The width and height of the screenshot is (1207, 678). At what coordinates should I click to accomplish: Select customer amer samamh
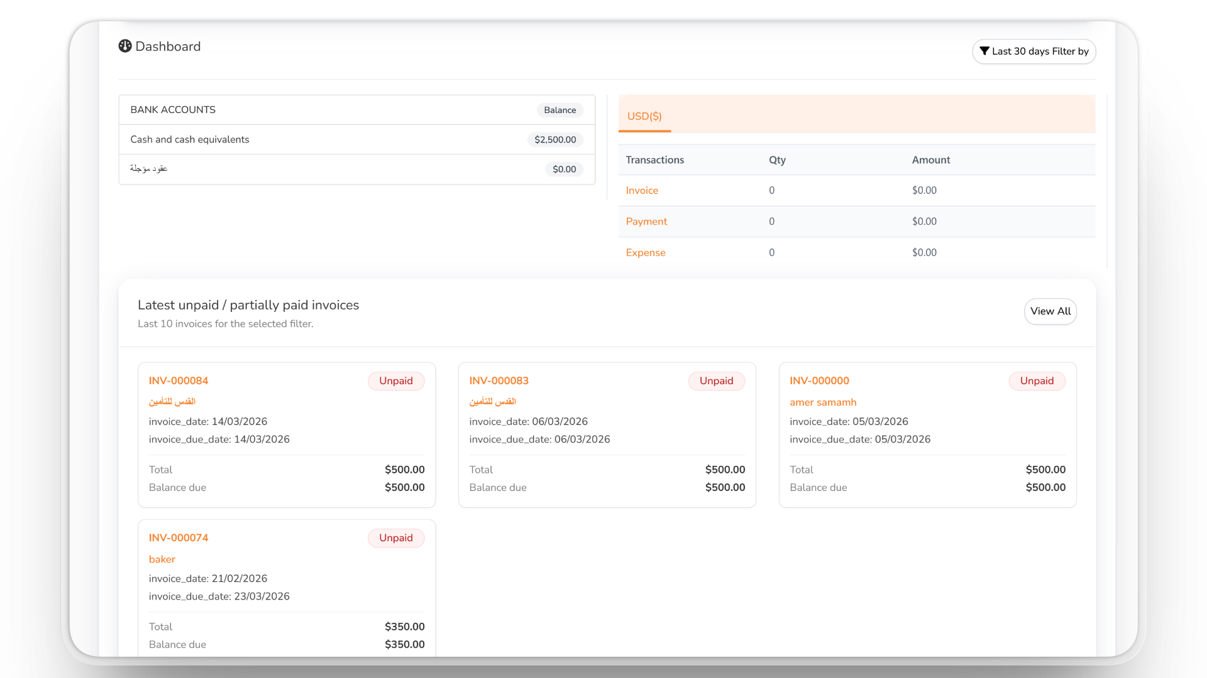[x=824, y=402]
